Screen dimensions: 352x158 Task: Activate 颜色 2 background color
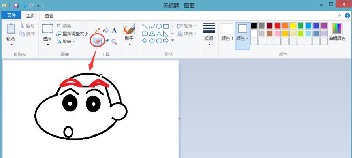pyautogui.click(x=243, y=36)
